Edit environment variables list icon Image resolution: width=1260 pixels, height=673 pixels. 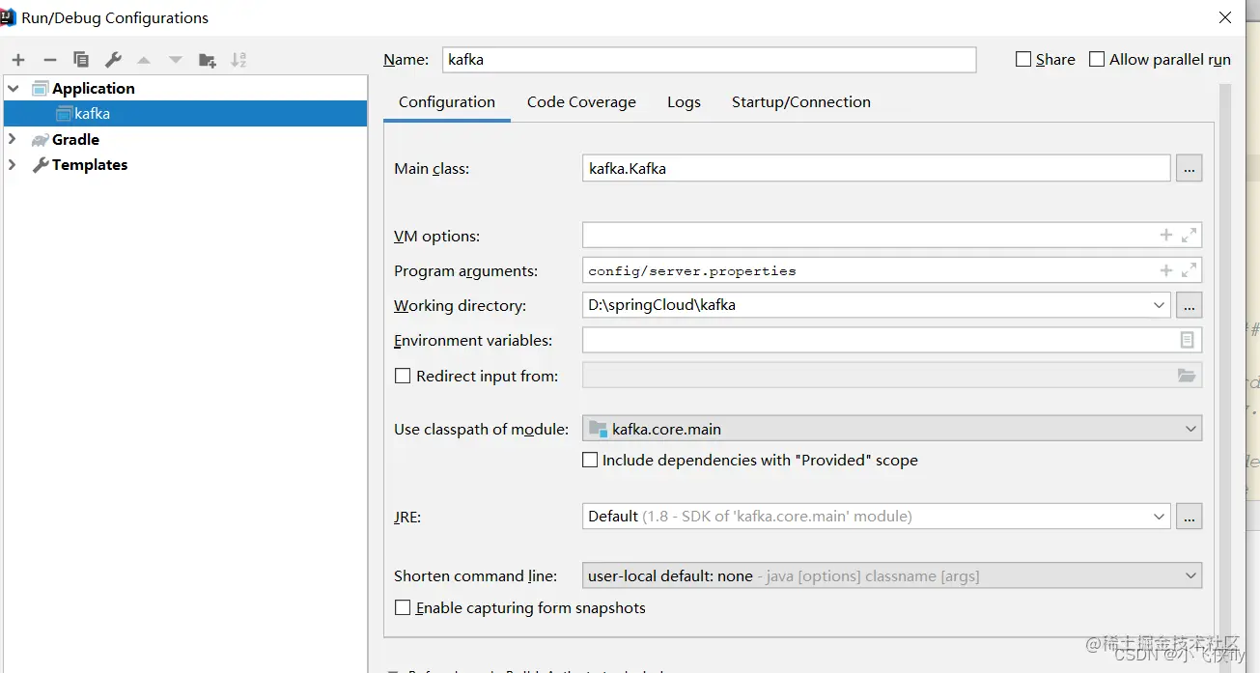1188,340
